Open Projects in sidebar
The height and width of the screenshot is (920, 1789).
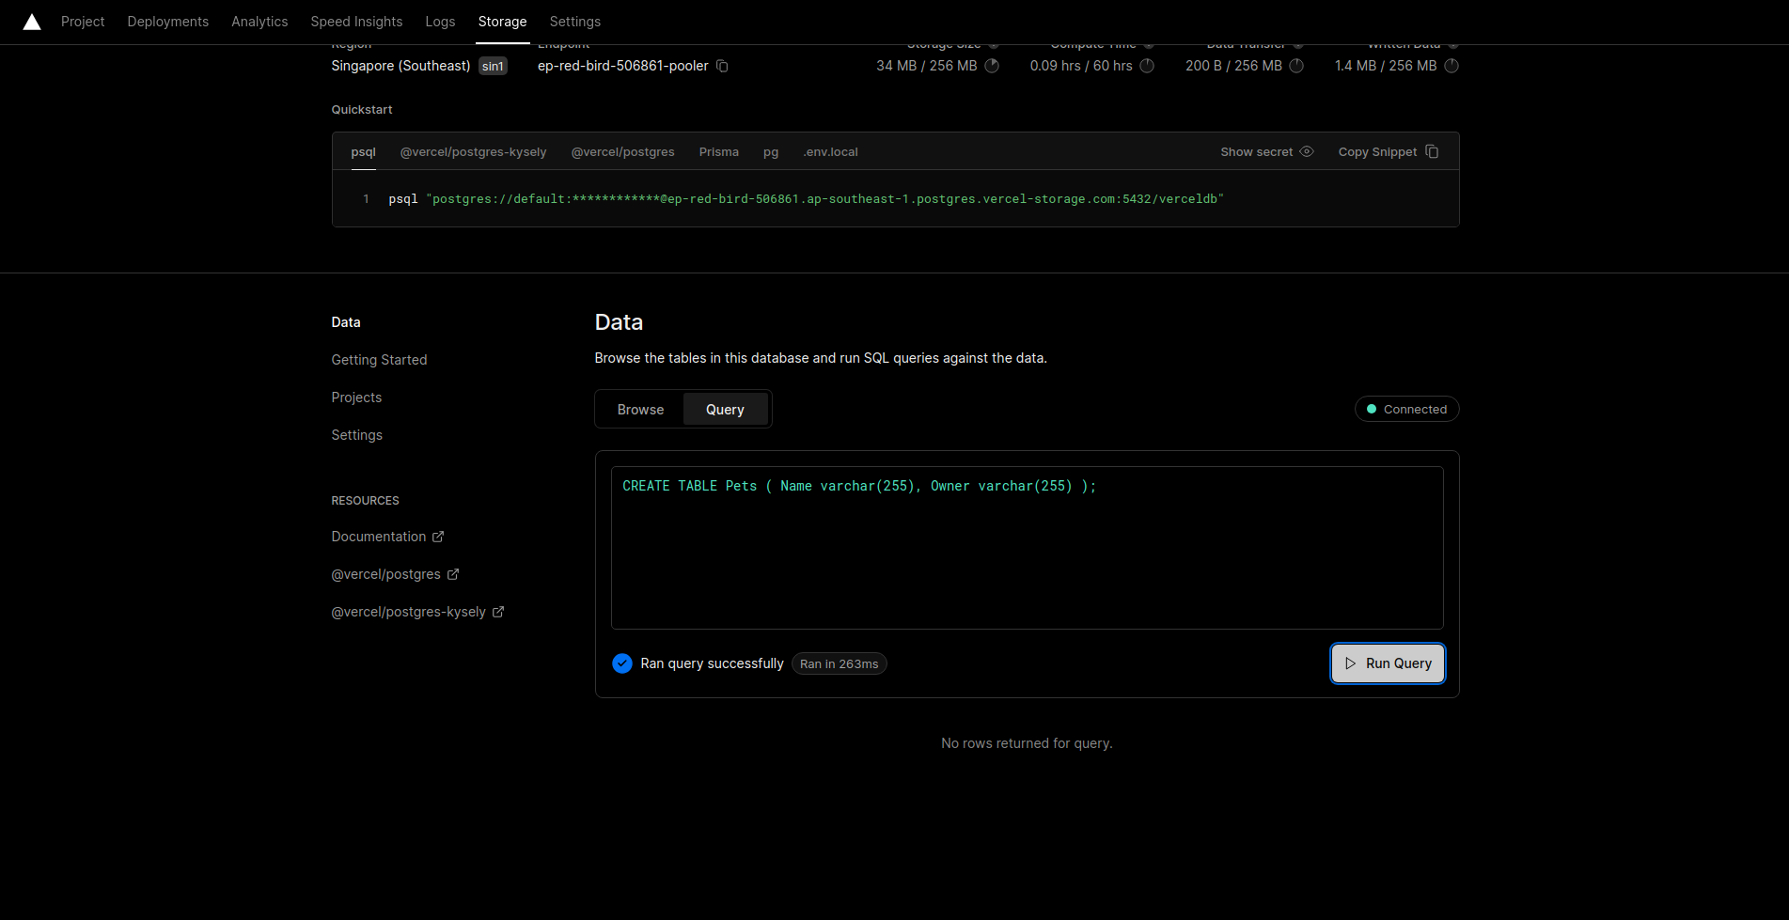pos(356,398)
